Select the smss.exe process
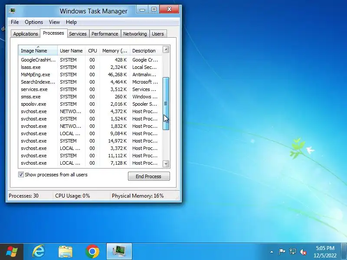 pos(91,97)
